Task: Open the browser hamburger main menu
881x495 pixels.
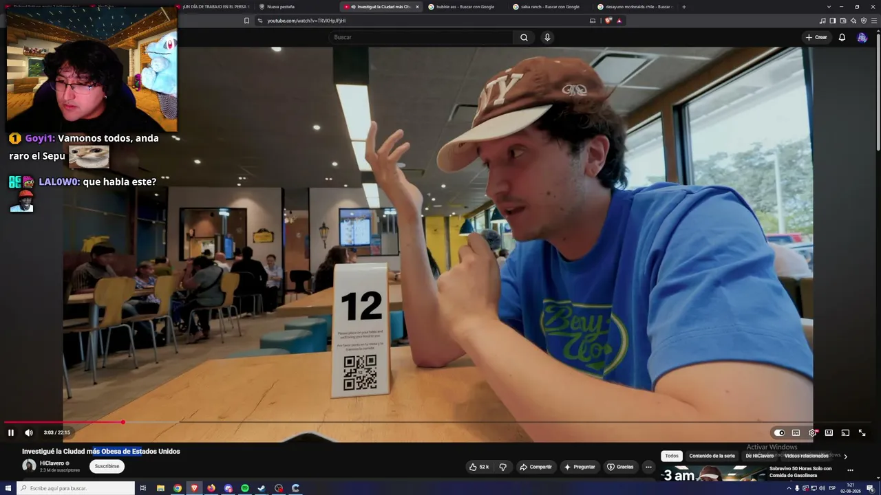Action: (874, 21)
